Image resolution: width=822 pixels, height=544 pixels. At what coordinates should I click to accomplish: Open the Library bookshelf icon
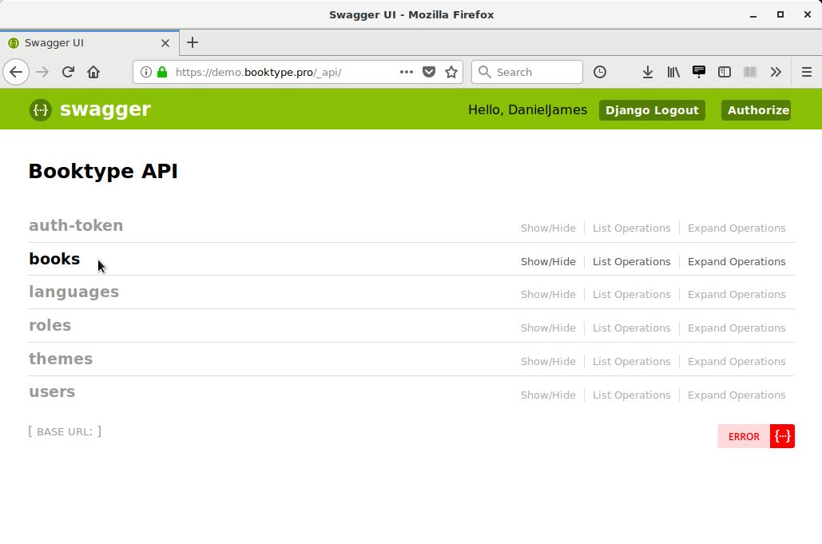pyautogui.click(x=673, y=72)
